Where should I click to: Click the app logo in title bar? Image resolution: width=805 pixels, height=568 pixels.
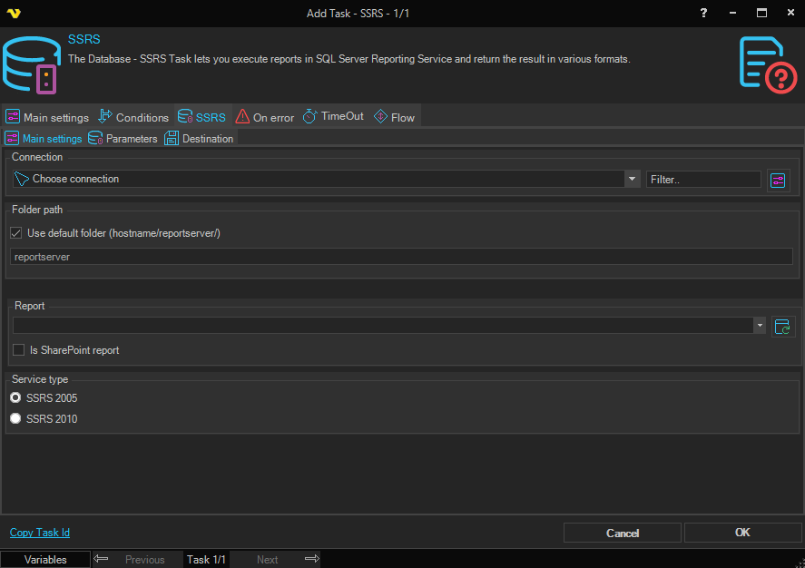coord(13,13)
